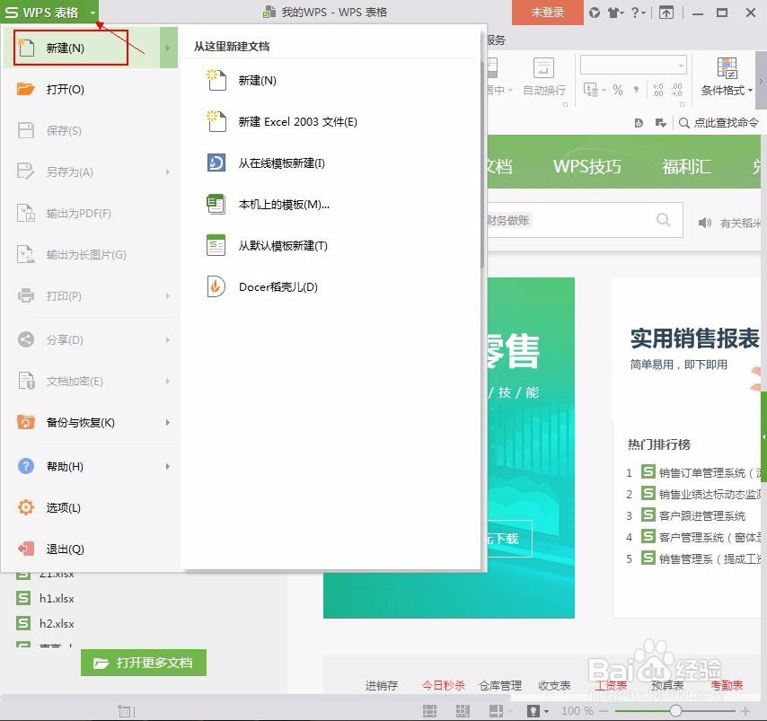Image resolution: width=767 pixels, height=721 pixels.
Task: Expand the 另存为(A) submenu arrow
Action: 168,171
